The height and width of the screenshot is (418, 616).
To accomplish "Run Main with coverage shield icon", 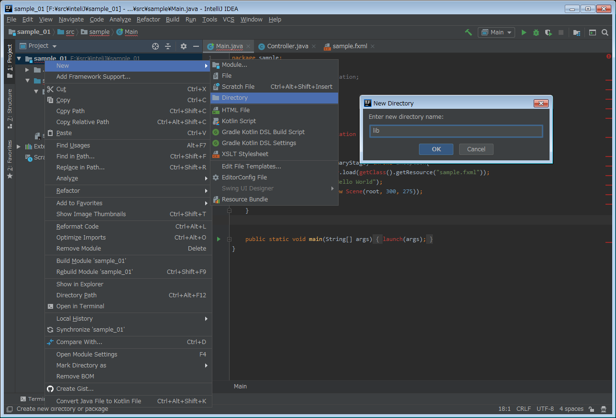I will coord(548,32).
